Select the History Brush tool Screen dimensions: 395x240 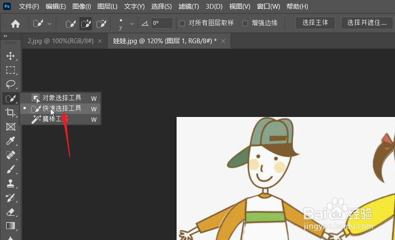coord(10,198)
